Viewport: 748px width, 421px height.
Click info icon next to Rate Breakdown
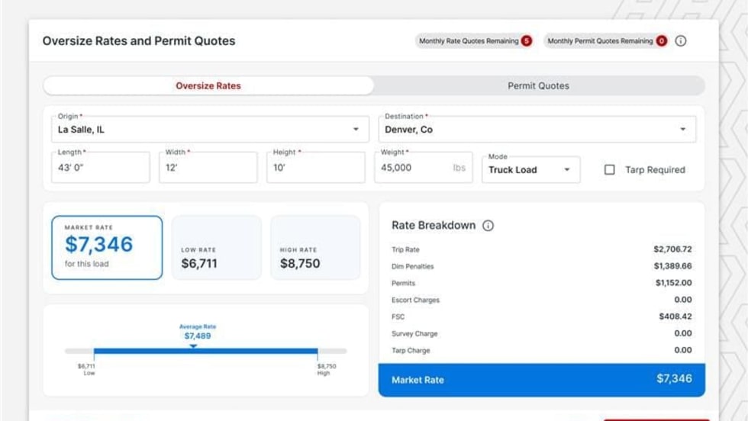point(488,226)
